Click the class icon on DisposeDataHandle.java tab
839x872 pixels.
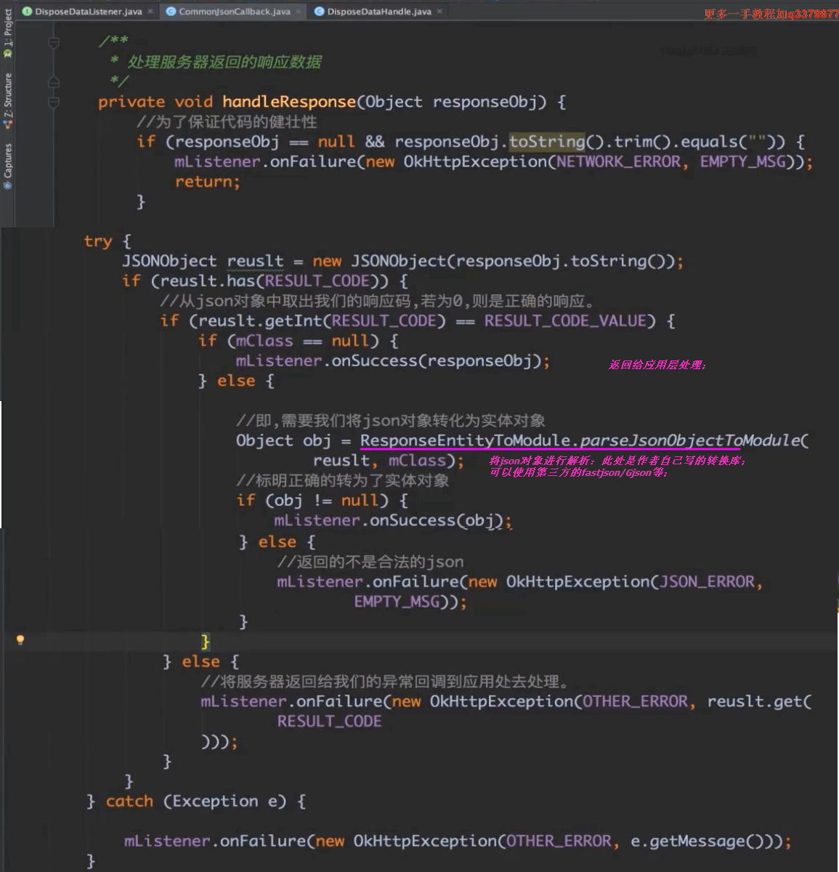pyautogui.click(x=319, y=12)
